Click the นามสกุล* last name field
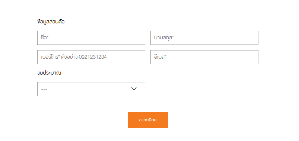299x141 pixels. coord(204,38)
